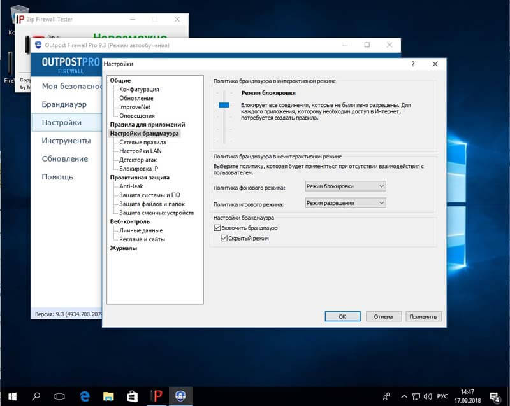
Task: Click the Outpost Firewall shield icon on taskbar
Action: (x=180, y=396)
